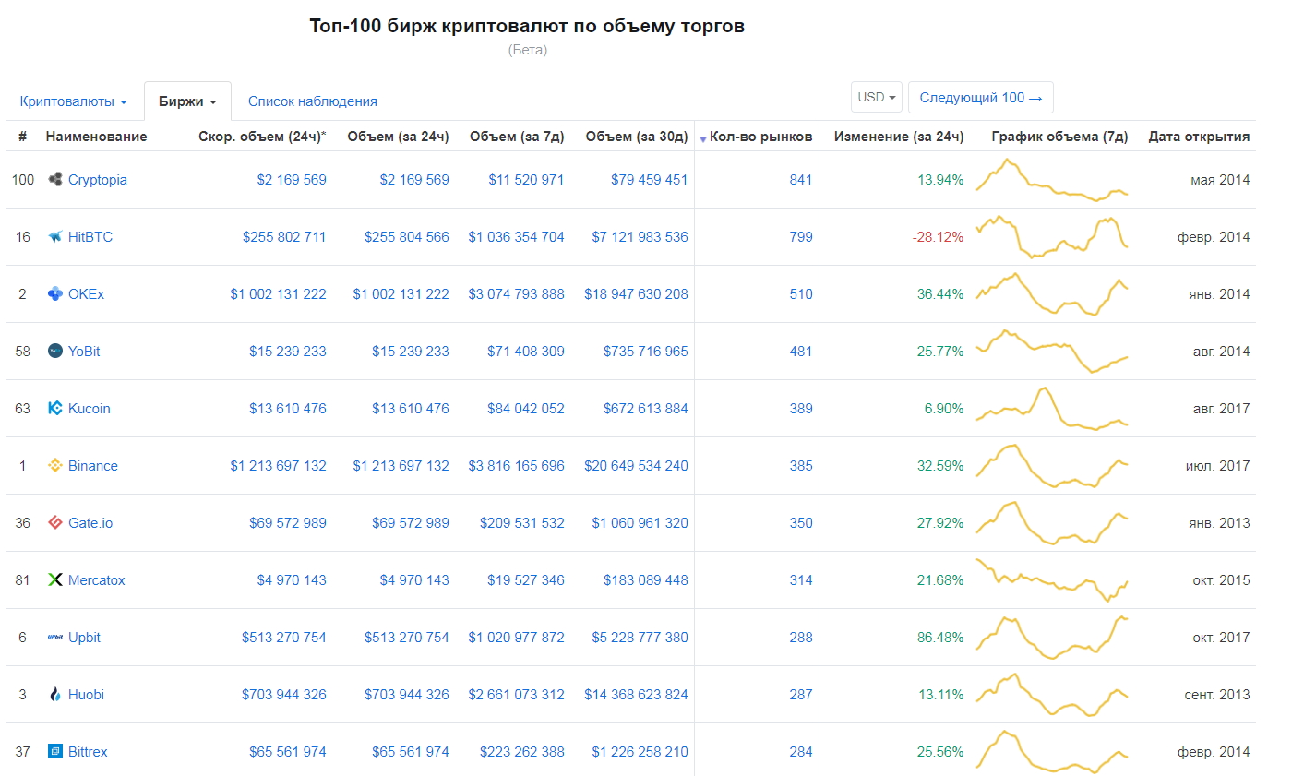Sort by Скор. объем (24ч) column
1304x776 pixels.
point(262,137)
